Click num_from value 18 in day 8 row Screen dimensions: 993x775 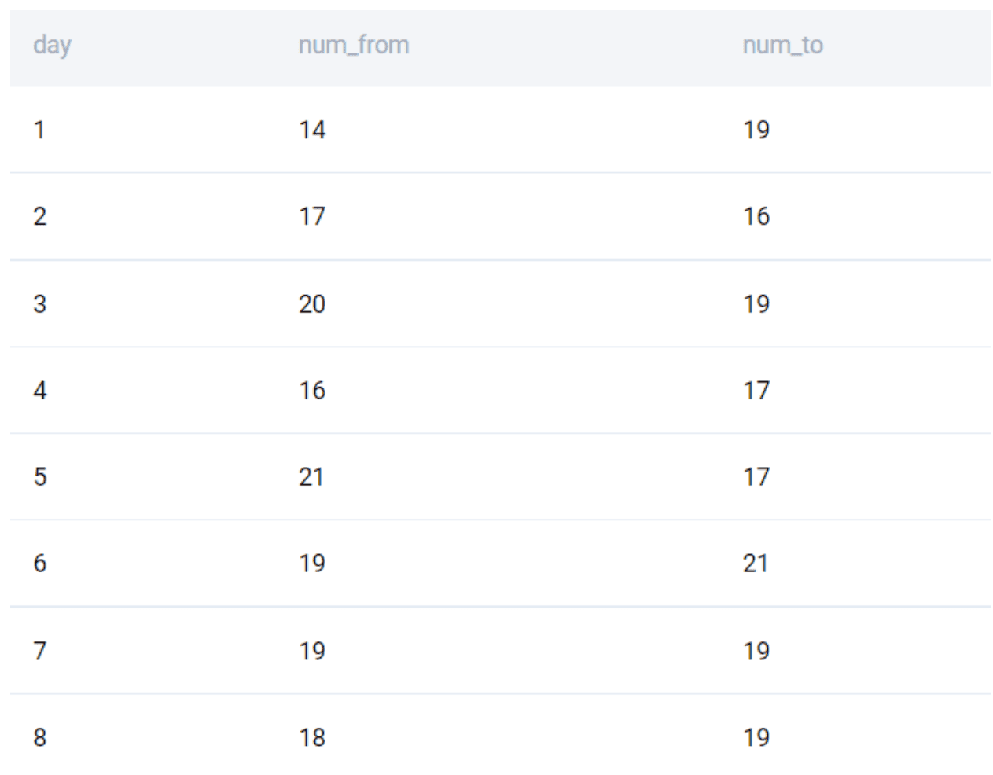coord(311,738)
